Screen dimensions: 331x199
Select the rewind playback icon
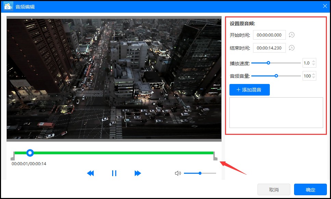click(x=90, y=173)
